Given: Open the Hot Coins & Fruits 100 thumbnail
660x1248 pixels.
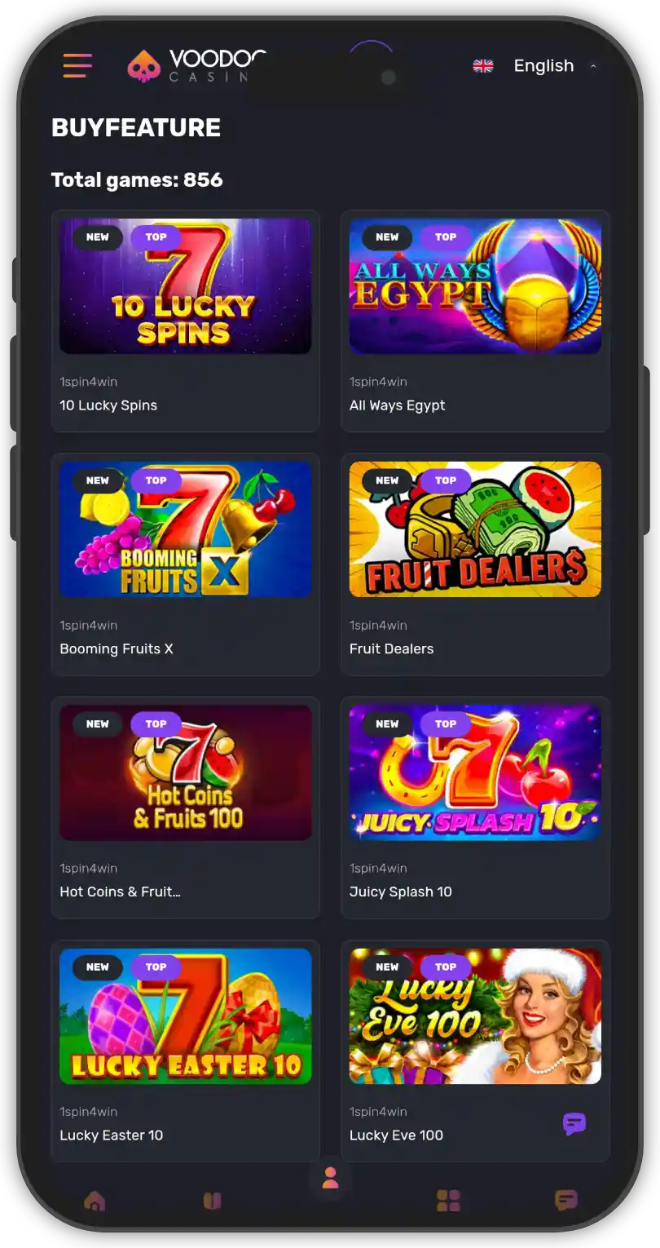Looking at the screenshot, I should click(186, 772).
